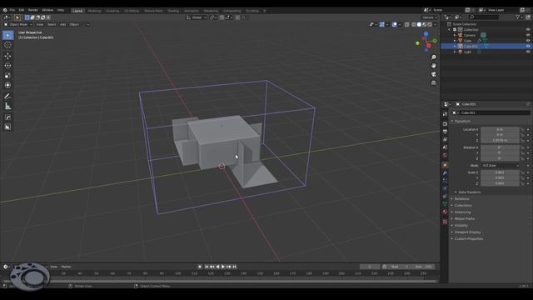Open the Render properties tab
The width and height of the screenshot is (533, 300).
pos(445,124)
